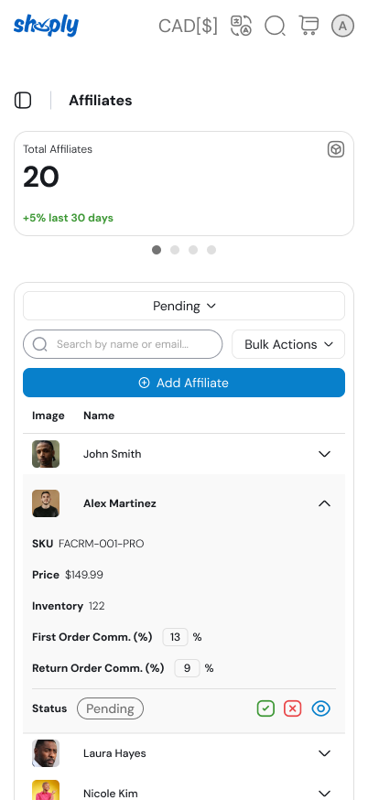Viewport: 368px width, 800px height.
Task: Reject Alex Martinez with red X icon
Action: (x=292, y=708)
